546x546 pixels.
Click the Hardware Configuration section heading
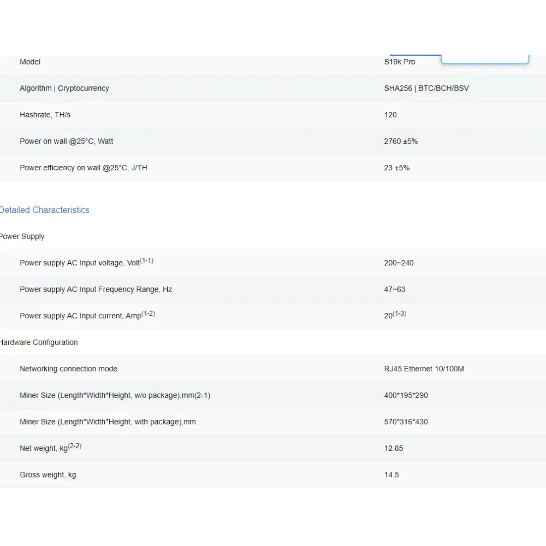(38, 342)
